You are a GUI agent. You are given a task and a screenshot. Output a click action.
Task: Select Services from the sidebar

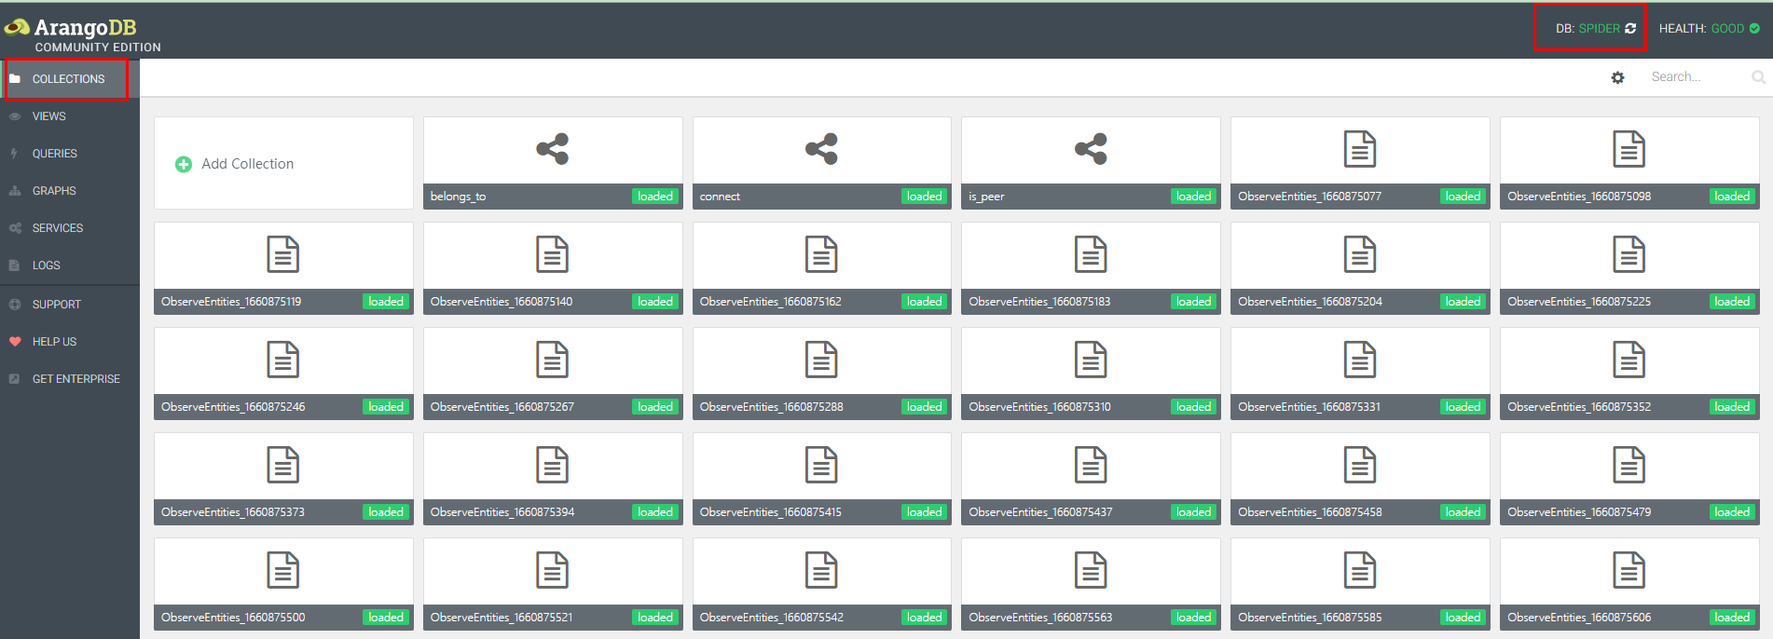(57, 228)
